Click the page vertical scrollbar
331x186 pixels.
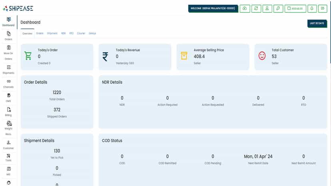point(330,32)
